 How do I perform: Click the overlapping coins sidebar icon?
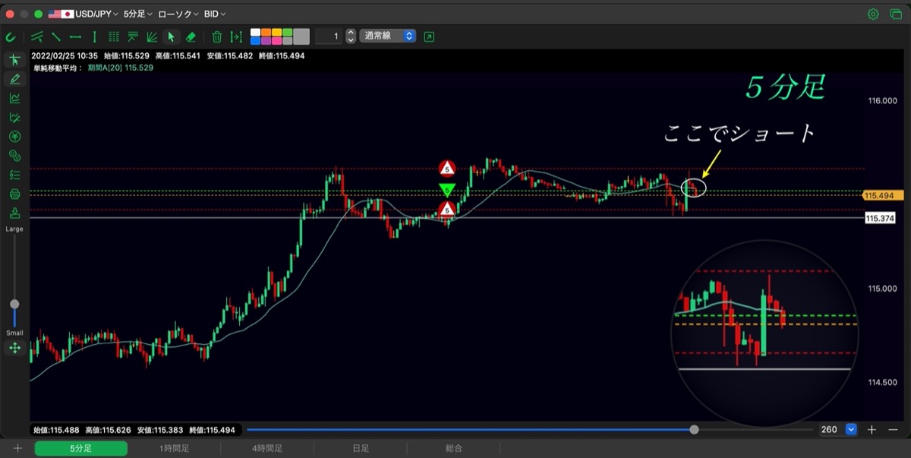click(x=14, y=156)
